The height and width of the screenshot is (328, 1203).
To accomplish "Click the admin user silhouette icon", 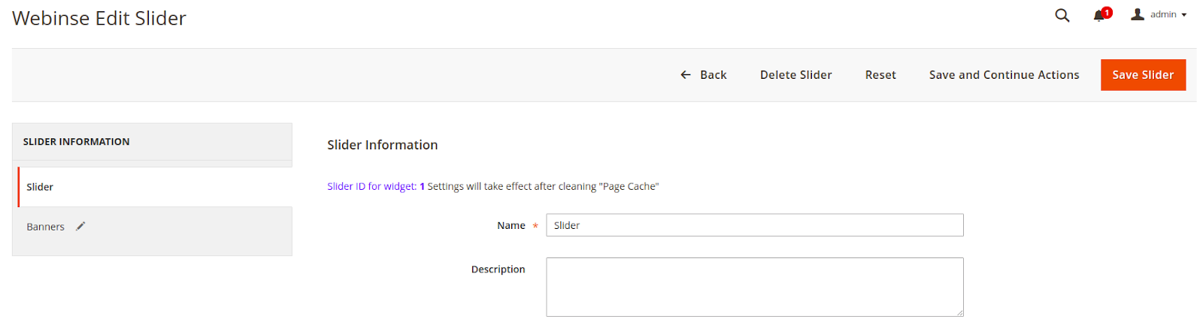I will (x=1138, y=14).
